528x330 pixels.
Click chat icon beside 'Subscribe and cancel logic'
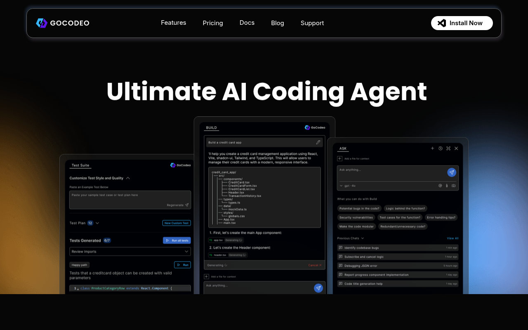tap(341, 257)
